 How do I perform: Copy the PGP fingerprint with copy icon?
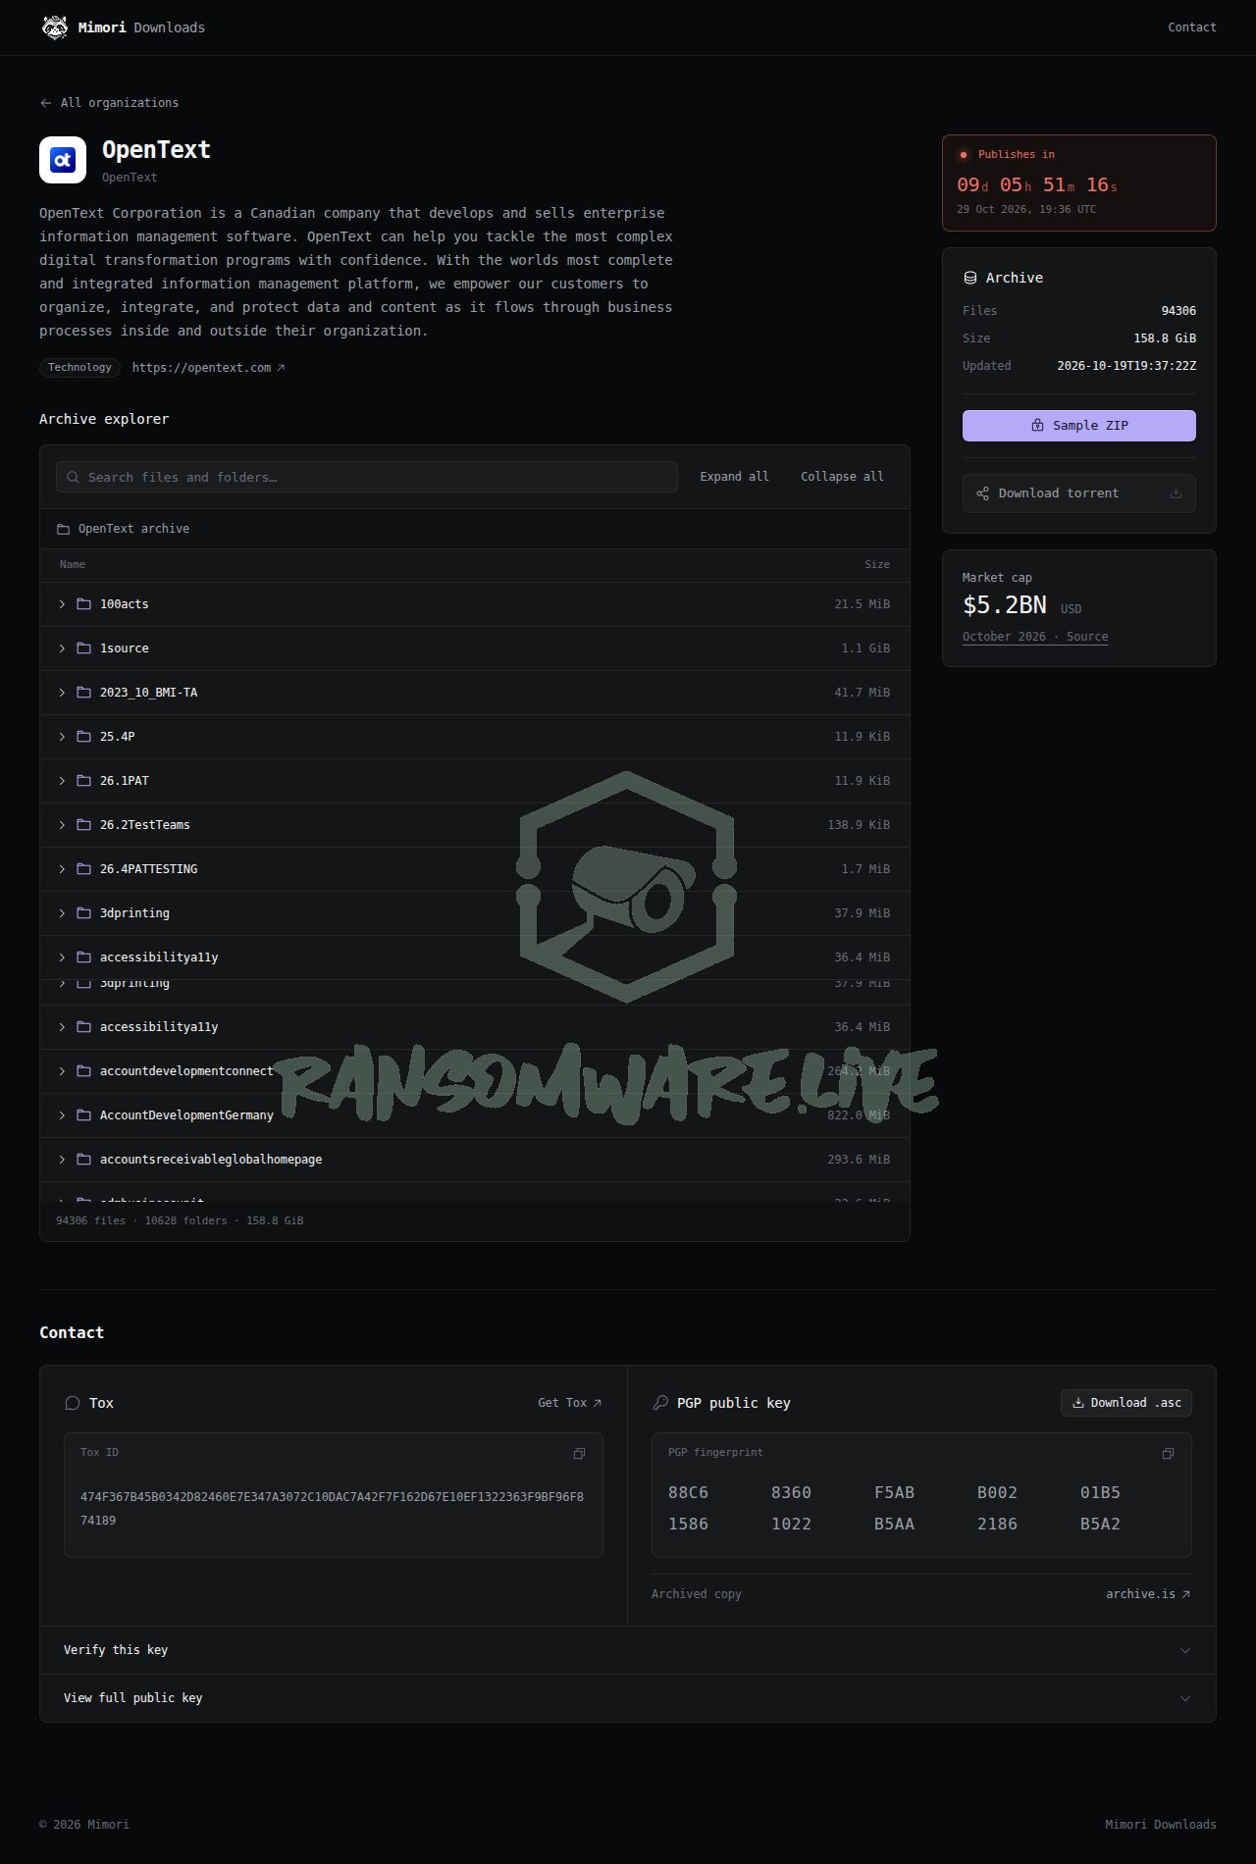pyautogui.click(x=1168, y=1453)
